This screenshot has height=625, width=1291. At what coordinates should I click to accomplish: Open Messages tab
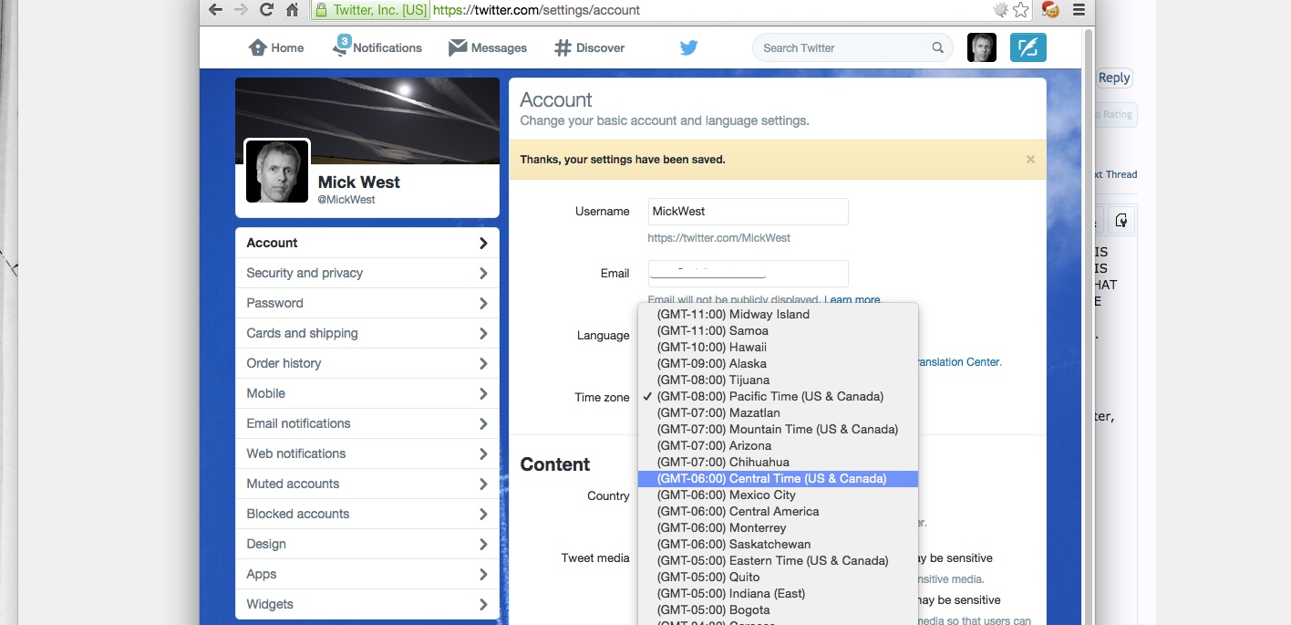coord(488,47)
